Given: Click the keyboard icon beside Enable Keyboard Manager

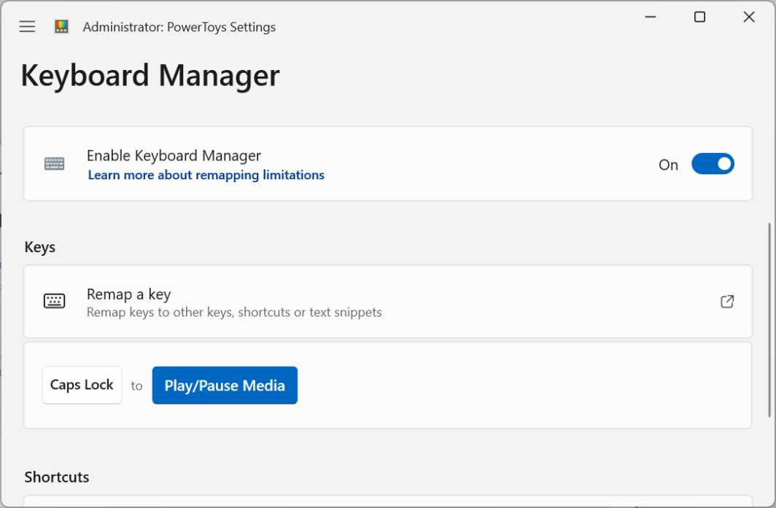Looking at the screenshot, I should (54, 164).
